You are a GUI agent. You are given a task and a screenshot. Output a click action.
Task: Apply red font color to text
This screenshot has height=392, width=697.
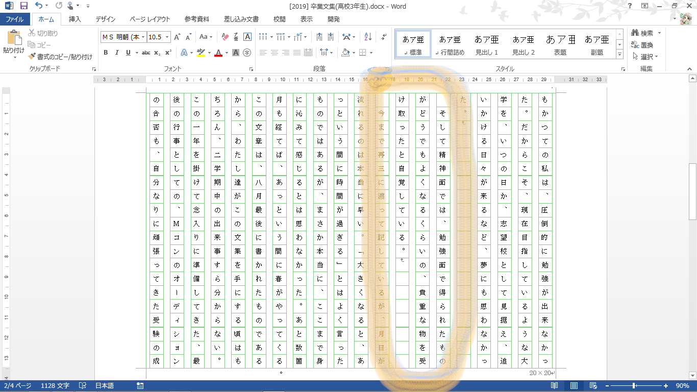pyautogui.click(x=218, y=53)
